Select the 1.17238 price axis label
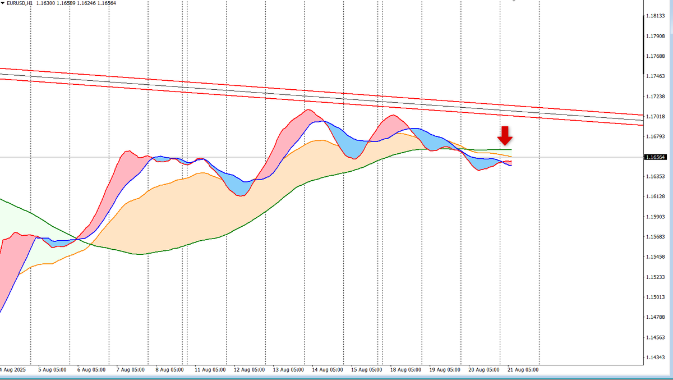673x380 pixels. 655,97
